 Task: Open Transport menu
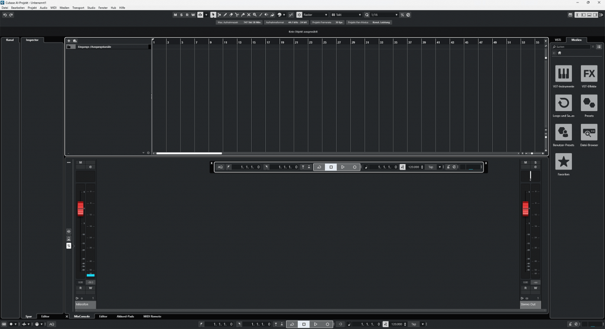click(x=78, y=8)
